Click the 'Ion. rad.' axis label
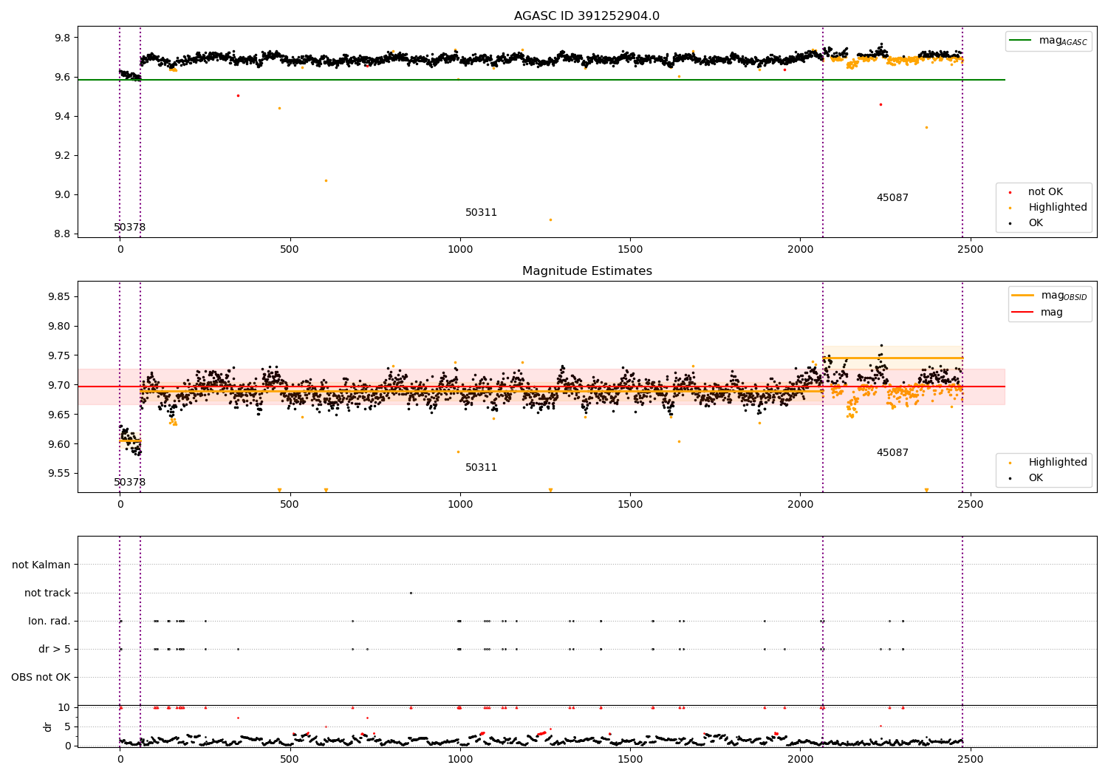 click(x=49, y=621)
